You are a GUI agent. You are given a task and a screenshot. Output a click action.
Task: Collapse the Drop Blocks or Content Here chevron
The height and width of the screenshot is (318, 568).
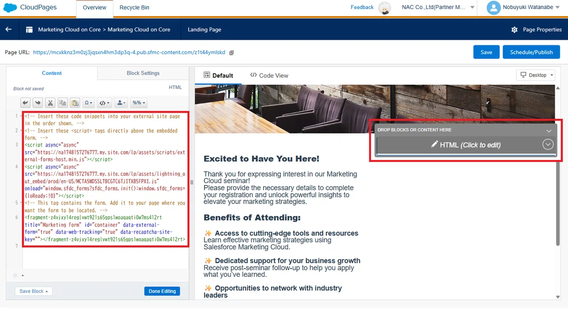[x=549, y=131]
